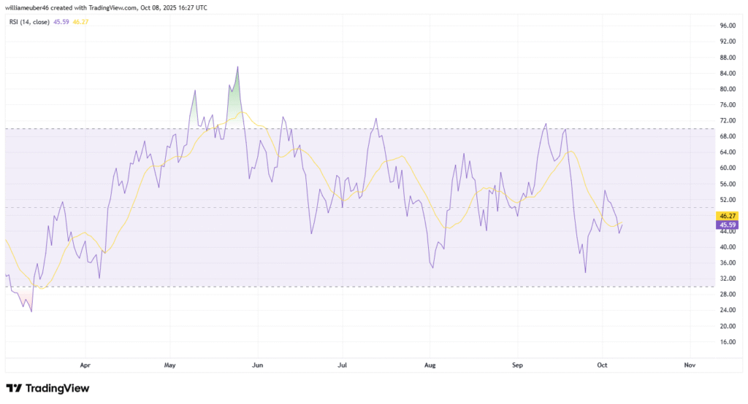Click the 60.00 value on price scale
Image resolution: width=748 pixels, height=404 pixels.
point(727,168)
